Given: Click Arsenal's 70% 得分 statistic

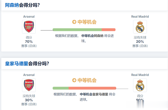Looking at the screenshot, I should 29,41.
